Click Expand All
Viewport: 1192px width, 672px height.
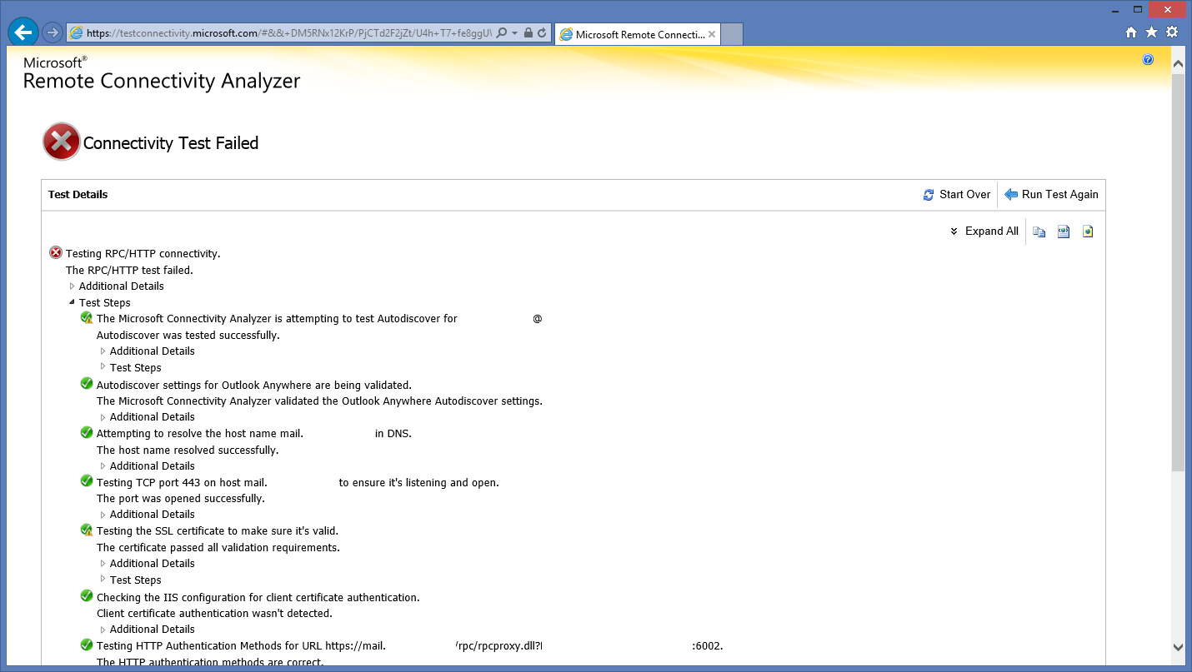point(984,231)
